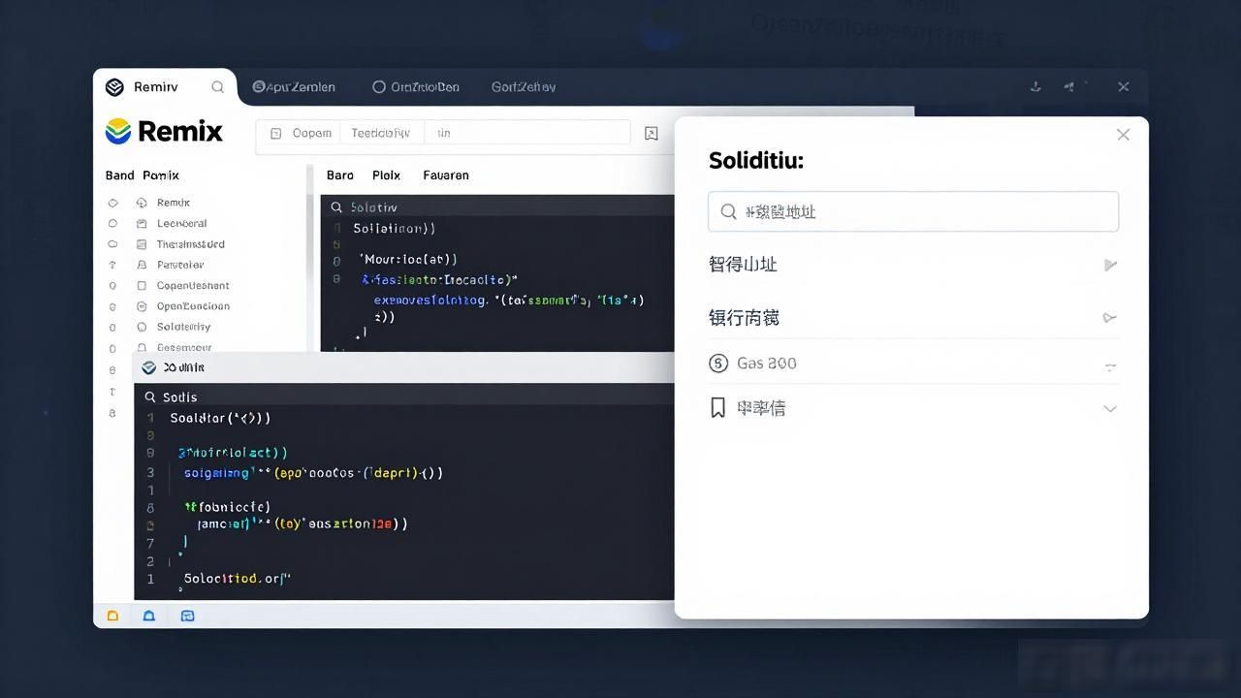The width and height of the screenshot is (1241, 698).
Task: Select the radio circle left of the Remix row
Action: [x=112, y=203]
